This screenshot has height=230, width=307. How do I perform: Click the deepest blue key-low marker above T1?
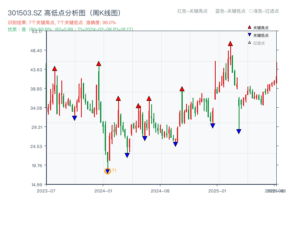click(127, 155)
